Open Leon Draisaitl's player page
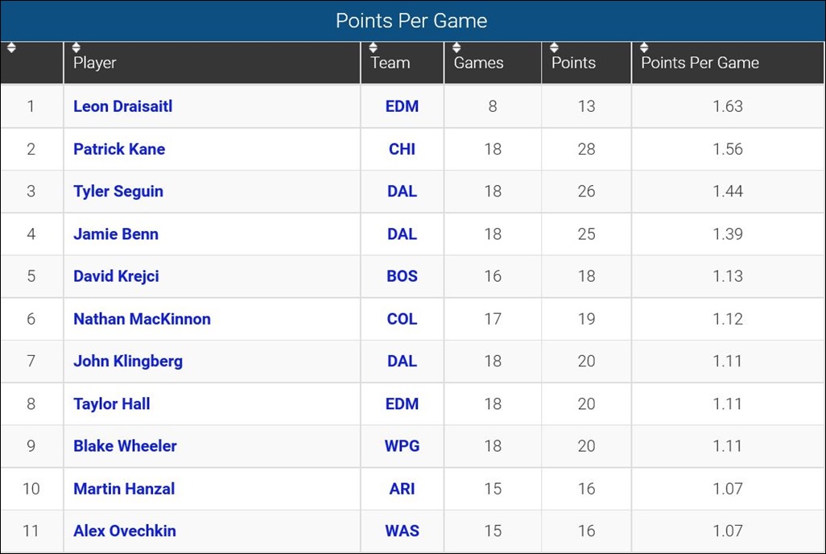Image resolution: width=826 pixels, height=554 pixels. pos(122,106)
